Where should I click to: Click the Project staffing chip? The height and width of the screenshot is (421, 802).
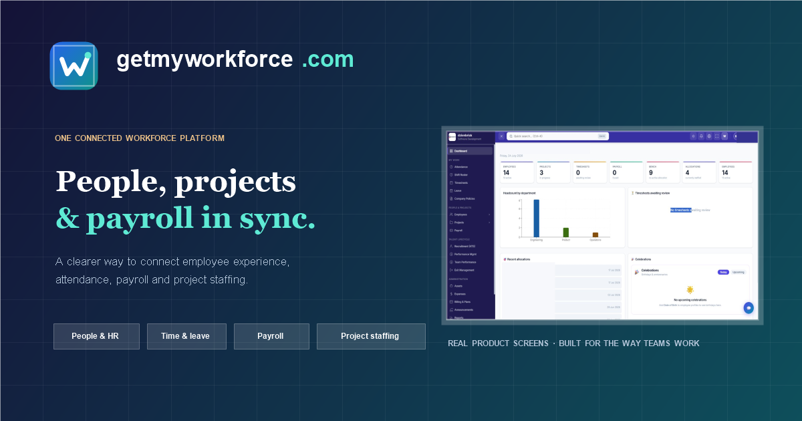[x=371, y=336]
